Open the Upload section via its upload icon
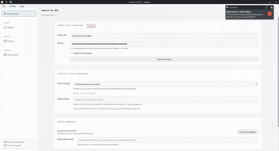The height and width of the screenshot is (151, 279). (5, 27)
